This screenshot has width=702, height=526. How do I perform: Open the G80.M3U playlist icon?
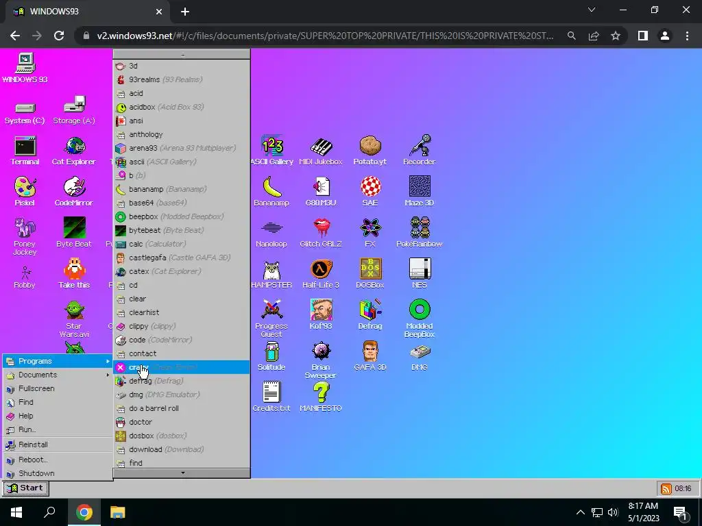(x=321, y=192)
